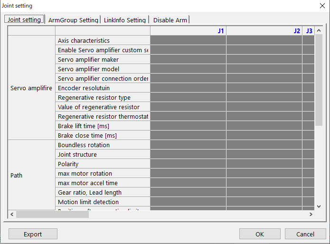Click the J2 cell for Boundless rotation
This screenshot has width=330, height=244.
[264, 145]
